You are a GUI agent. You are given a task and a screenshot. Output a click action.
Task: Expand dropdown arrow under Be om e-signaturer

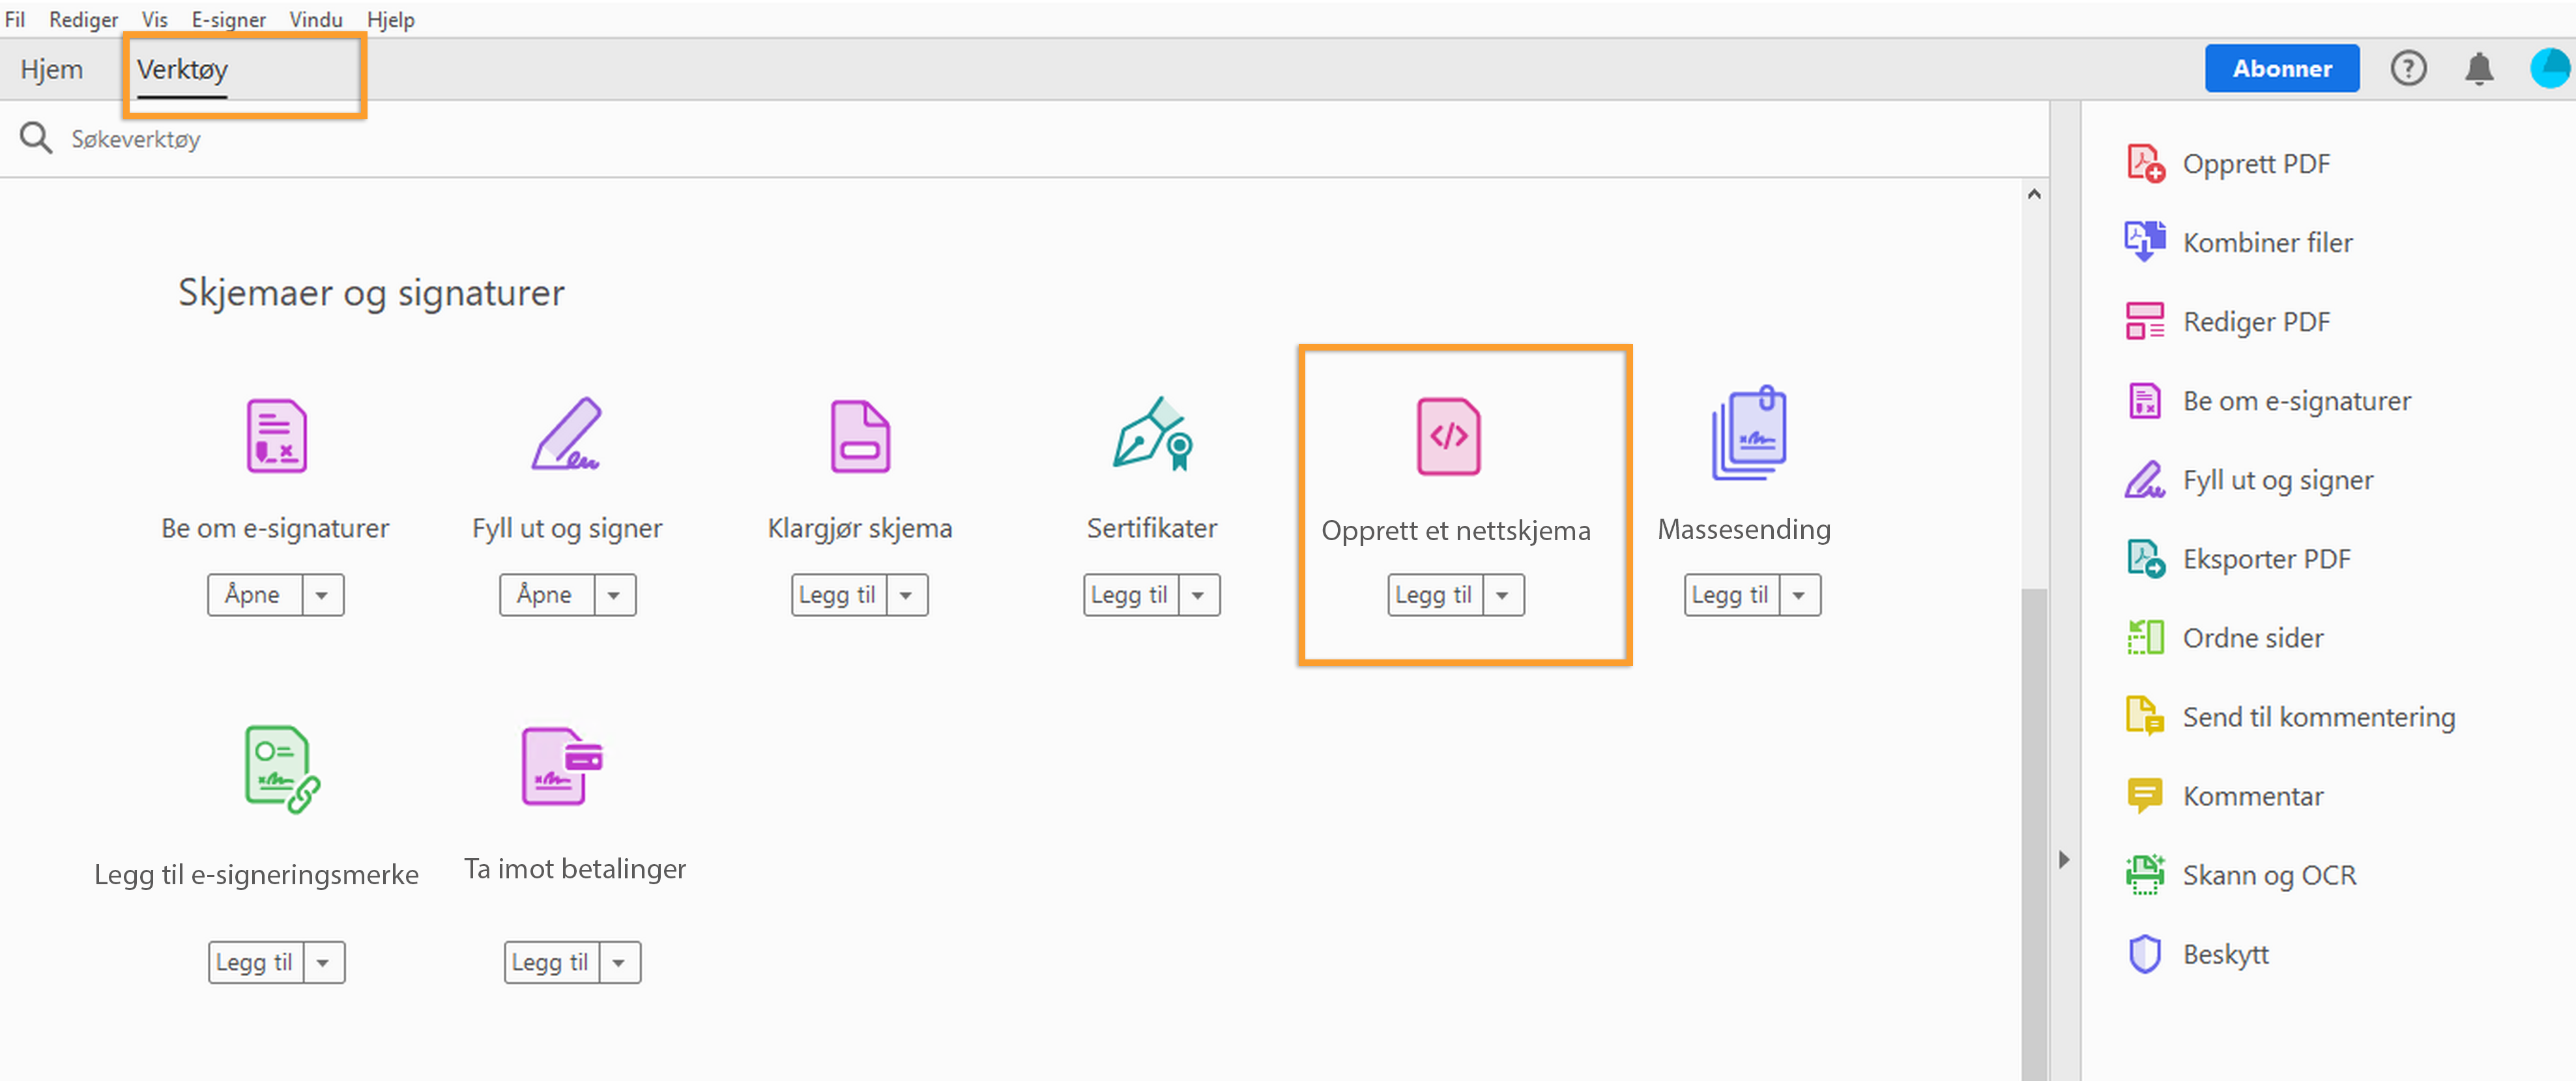coord(322,595)
